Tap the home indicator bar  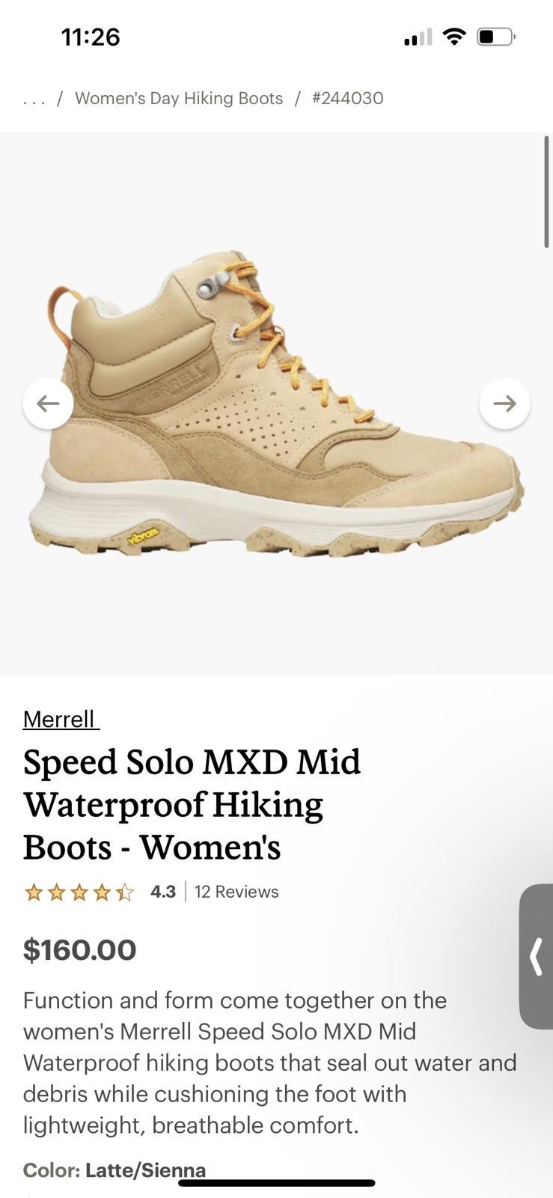[x=276, y=1183]
